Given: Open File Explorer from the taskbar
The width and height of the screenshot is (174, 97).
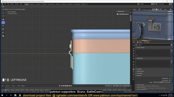Looking at the screenshot, I should coord(15,95).
